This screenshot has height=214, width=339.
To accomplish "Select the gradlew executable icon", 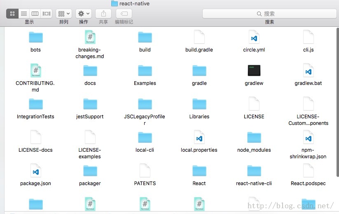I will click(254, 71).
